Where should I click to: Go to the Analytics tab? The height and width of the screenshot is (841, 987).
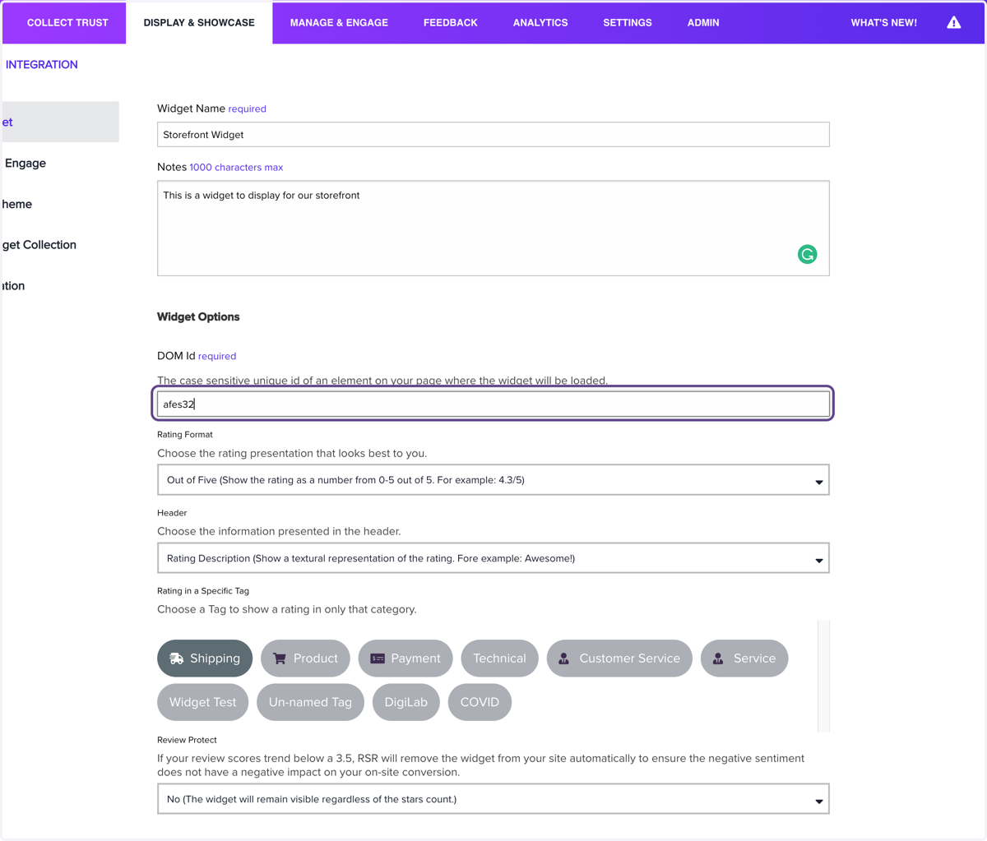(540, 22)
